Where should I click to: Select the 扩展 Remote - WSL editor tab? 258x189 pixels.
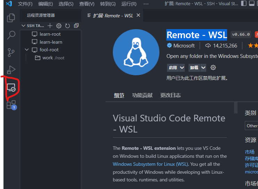pyautogui.click(x=113, y=16)
